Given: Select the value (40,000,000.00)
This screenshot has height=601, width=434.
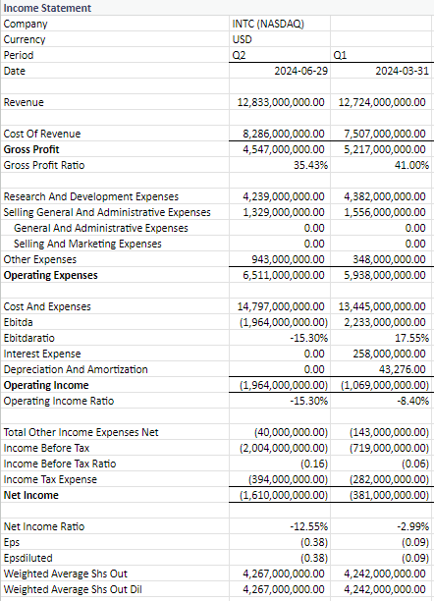Looking at the screenshot, I should coord(291,432).
